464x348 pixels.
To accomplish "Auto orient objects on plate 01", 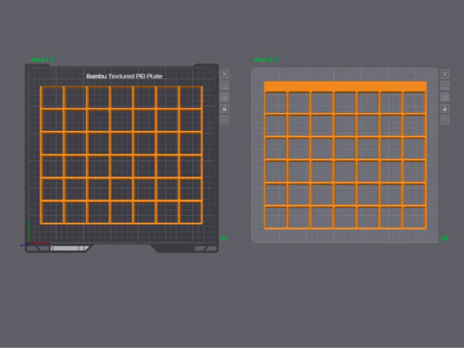I will (224, 85).
